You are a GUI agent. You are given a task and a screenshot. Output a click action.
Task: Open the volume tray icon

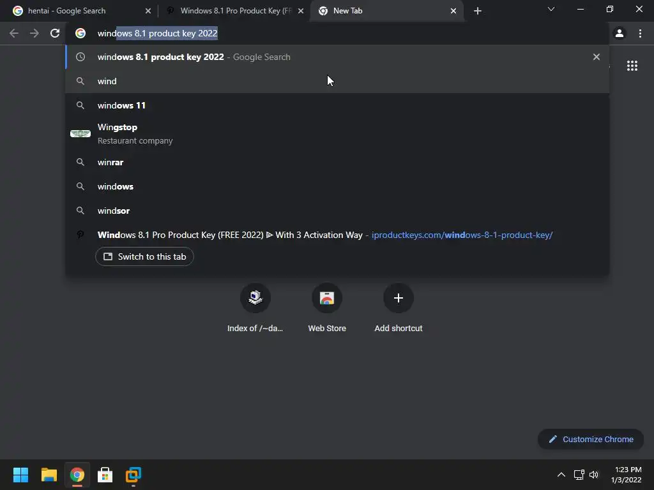click(594, 475)
